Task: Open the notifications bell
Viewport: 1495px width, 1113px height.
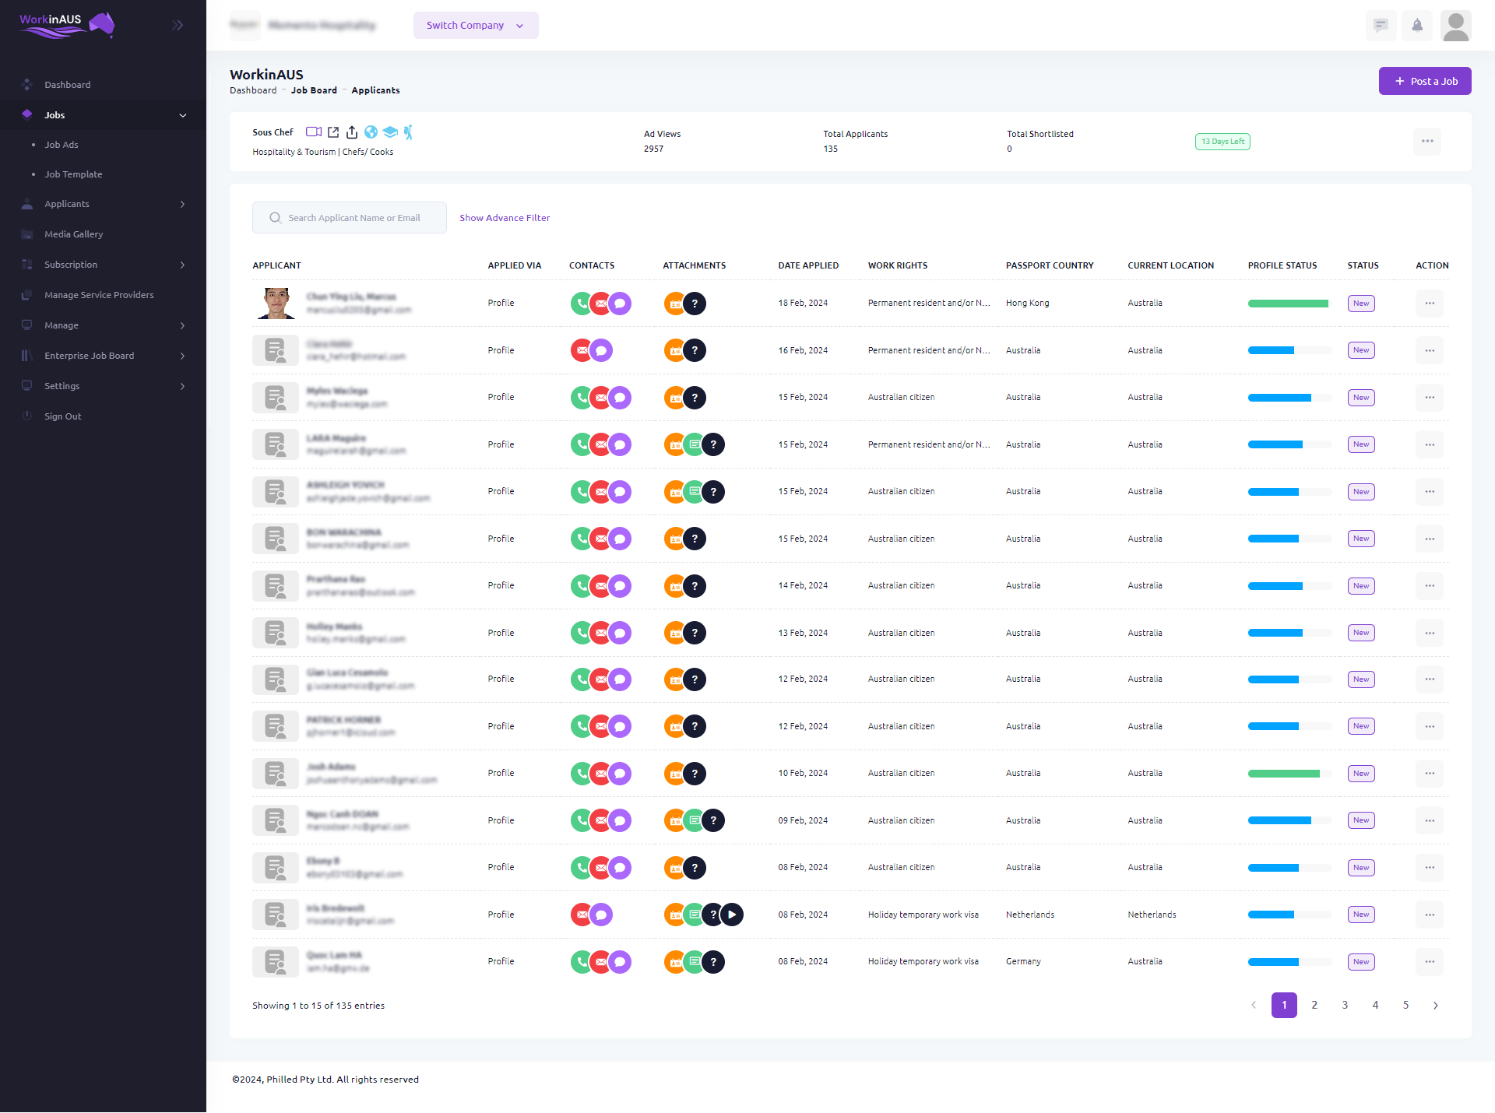Action: [1417, 25]
